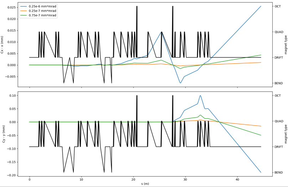Click the OCT tick label on the bottom plot
Screen dimensions: 288x187
coord(278,95)
